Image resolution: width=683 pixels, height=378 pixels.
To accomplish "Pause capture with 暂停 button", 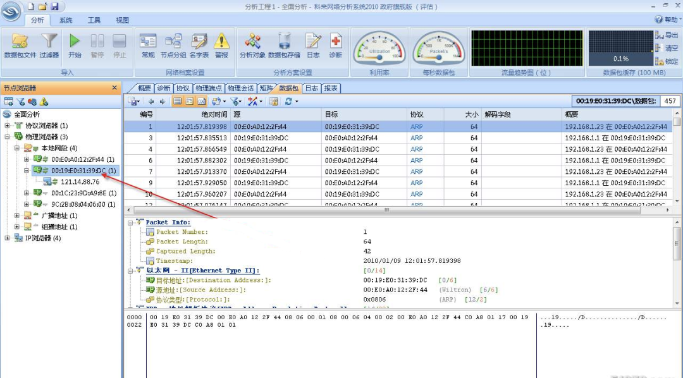I will (x=97, y=46).
